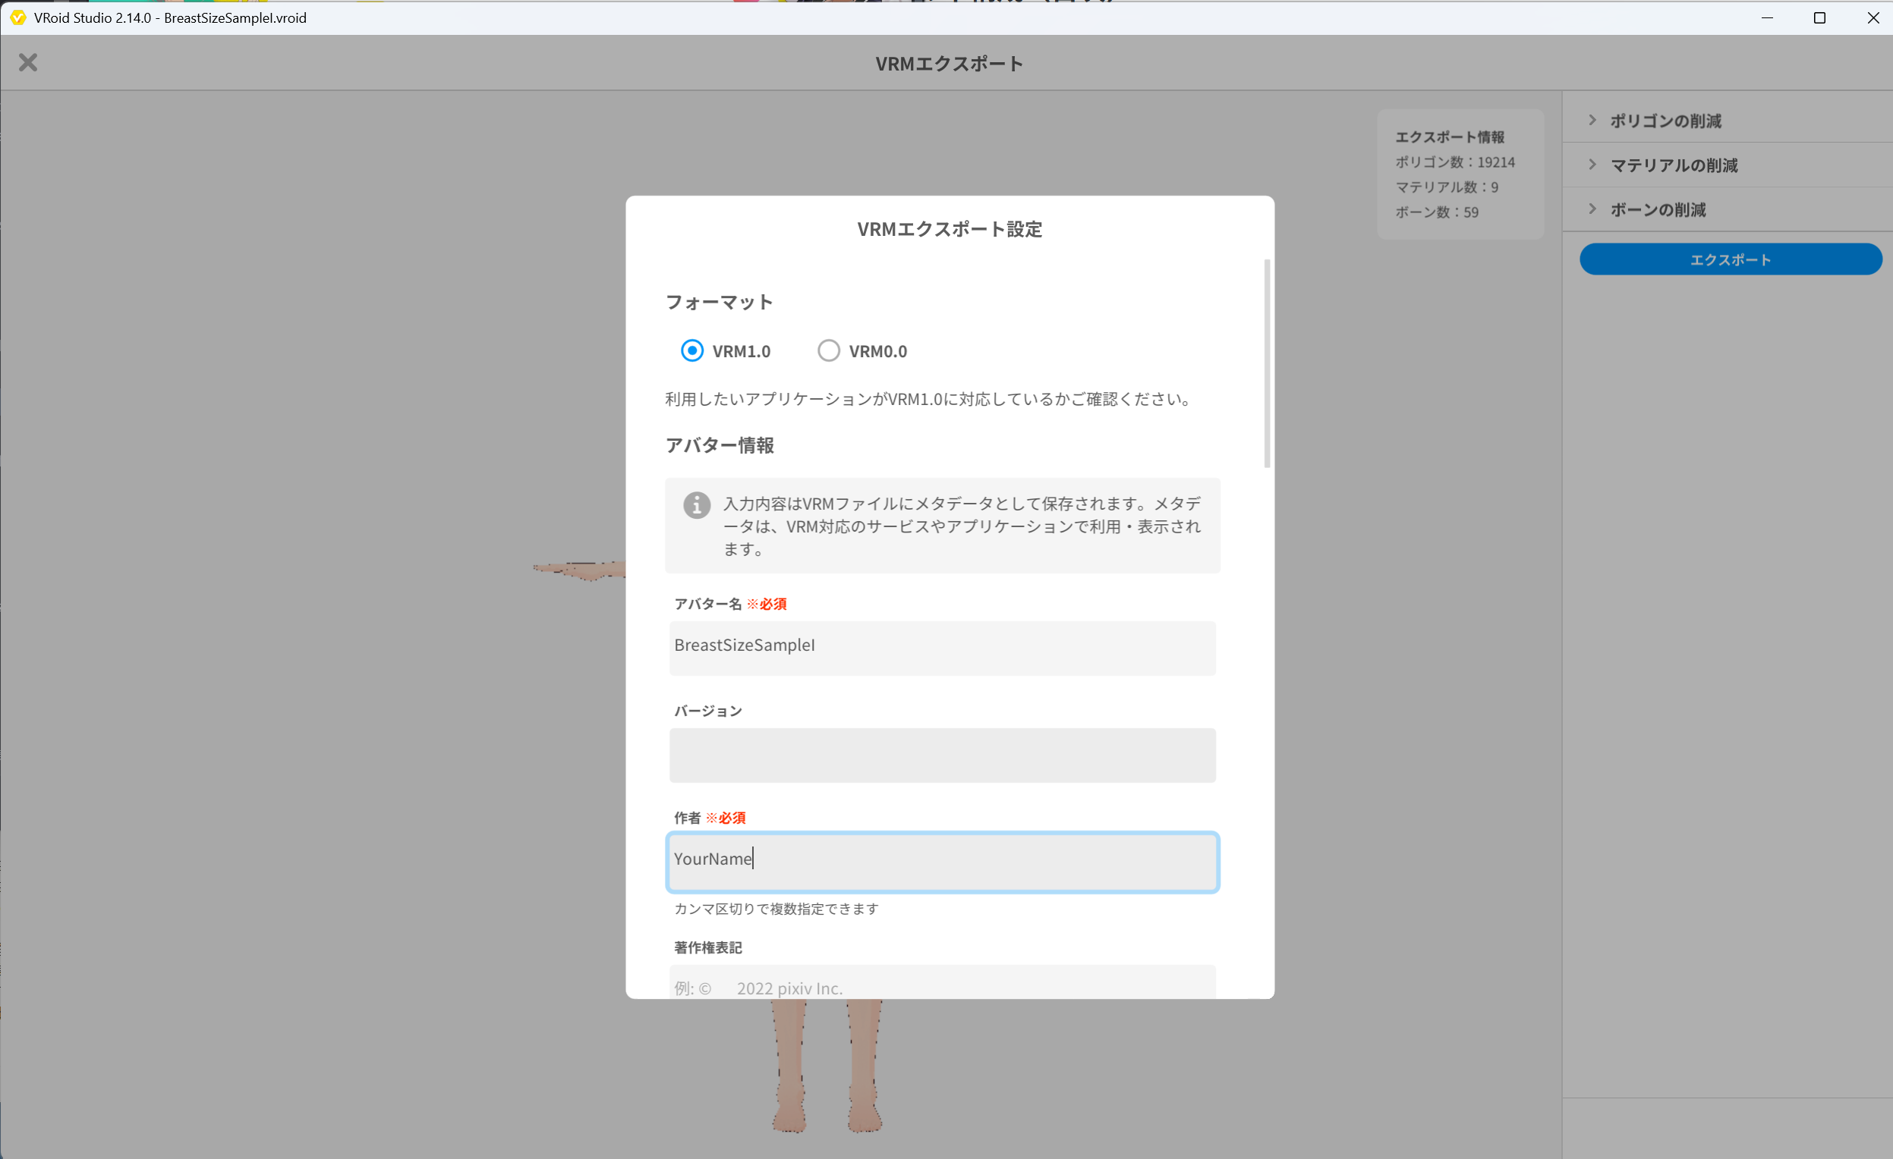Close the VRoid Studio window
The height and width of the screenshot is (1159, 1893).
click(x=1873, y=17)
